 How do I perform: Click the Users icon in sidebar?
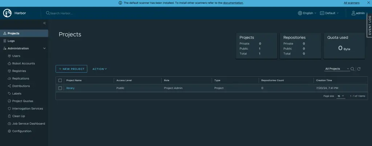coord(9,56)
